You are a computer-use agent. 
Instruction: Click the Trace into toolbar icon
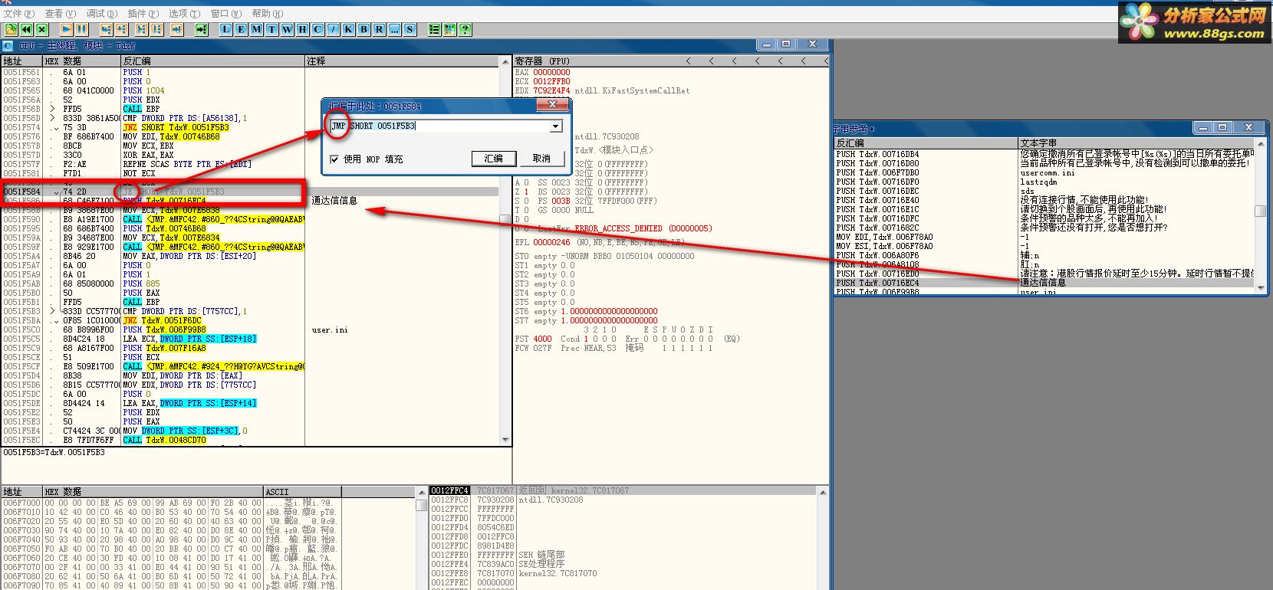(x=142, y=29)
